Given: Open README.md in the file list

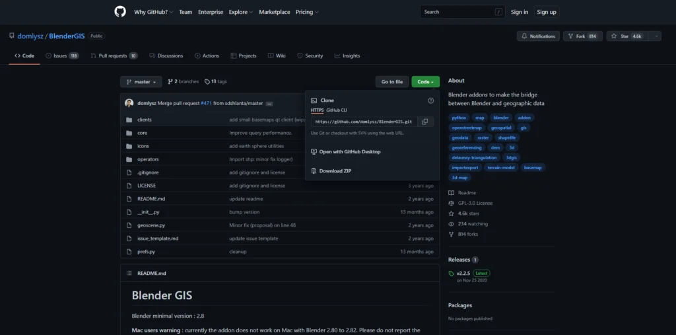Looking at the screenshot, I should point(151,199).
